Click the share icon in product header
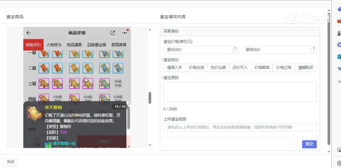This screenshot has width=341, height=168. click(113, 33)
